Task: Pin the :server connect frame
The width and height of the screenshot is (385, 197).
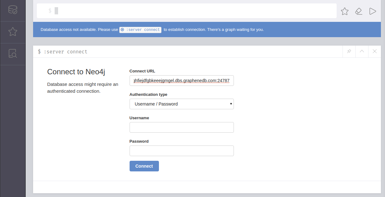Action: click(349, 52)
